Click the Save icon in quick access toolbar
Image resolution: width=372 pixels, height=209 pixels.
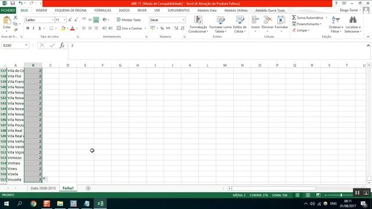13,3
